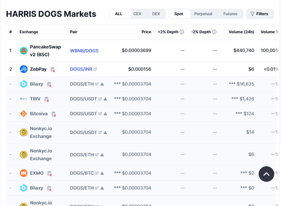Click the $440,740 volume value
The width and height of the screenshot is (281, 206).
coord(244,50)
